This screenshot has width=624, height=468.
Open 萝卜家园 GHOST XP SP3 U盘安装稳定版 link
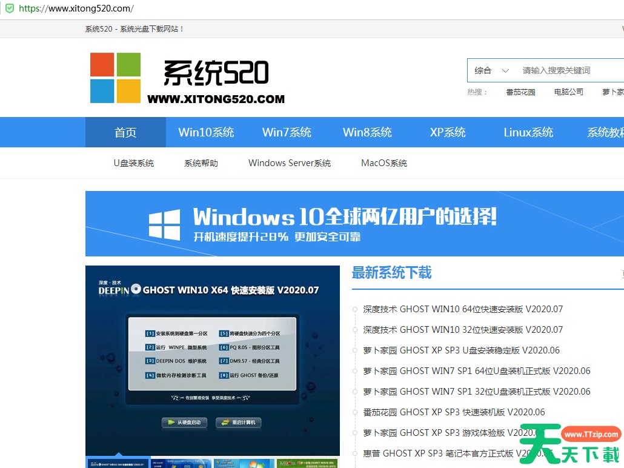(461, 350)
